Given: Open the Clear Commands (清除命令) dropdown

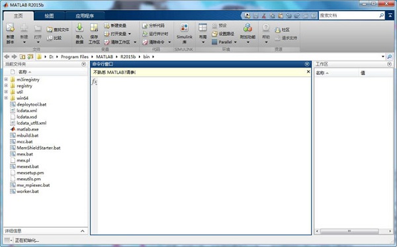Looking at the screenshot, I should [169, 42].
